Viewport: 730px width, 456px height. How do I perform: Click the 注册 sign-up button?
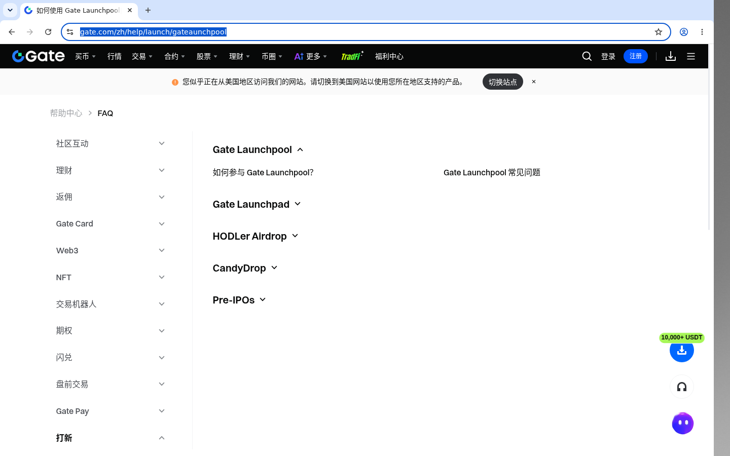click(x=636, y=56)
